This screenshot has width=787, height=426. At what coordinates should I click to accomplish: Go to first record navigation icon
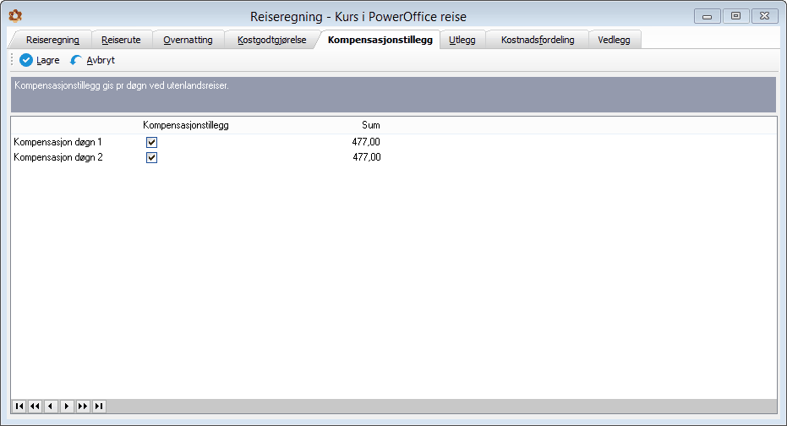point(19,406)
